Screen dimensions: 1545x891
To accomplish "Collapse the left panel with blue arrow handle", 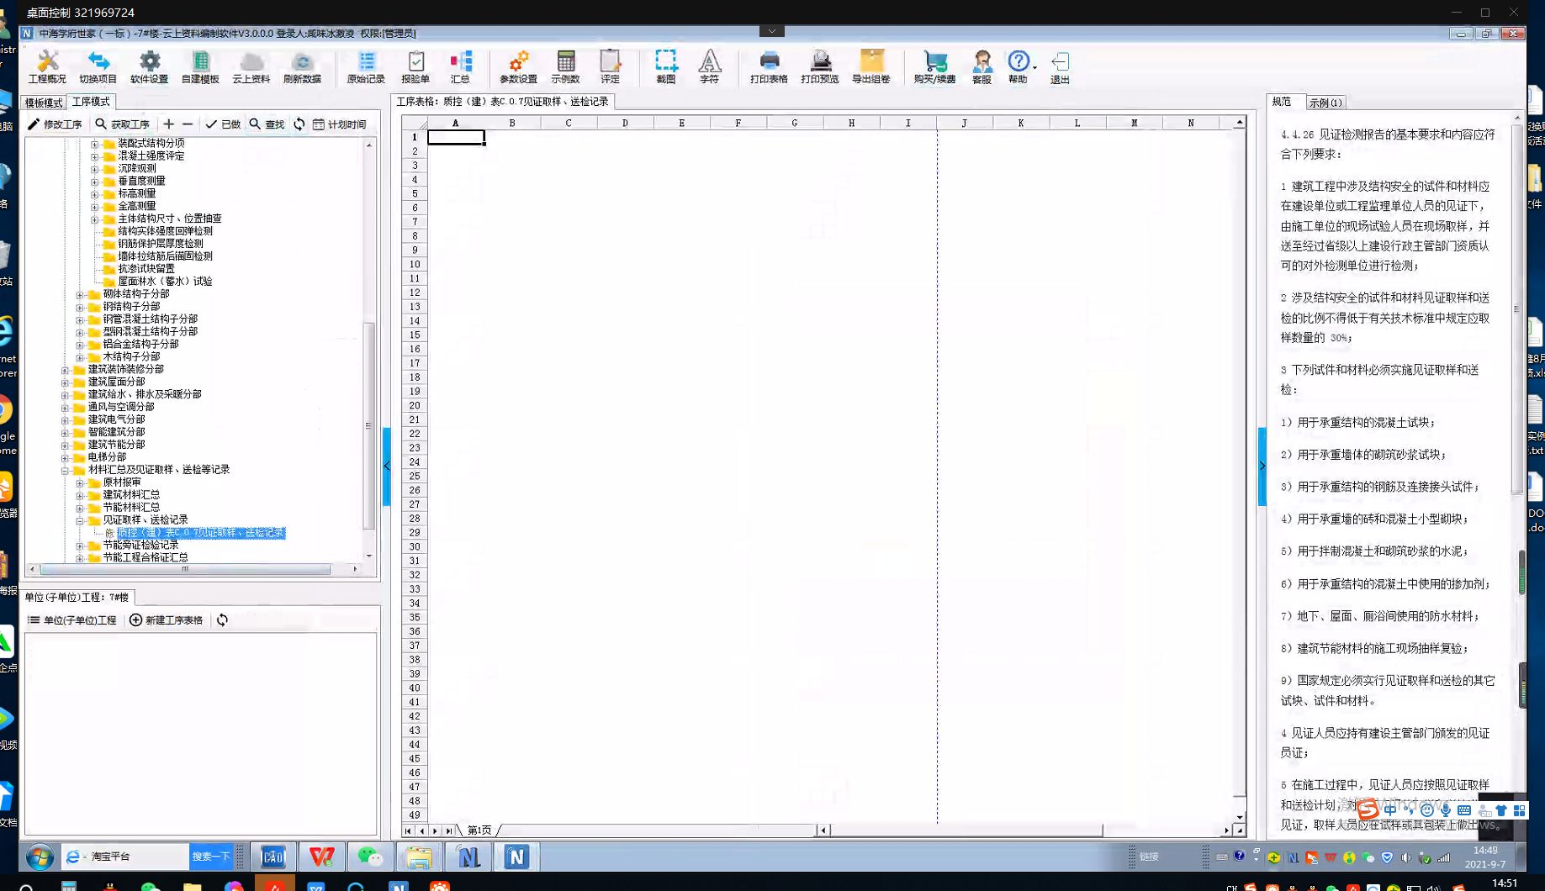I will click(387, 466).
